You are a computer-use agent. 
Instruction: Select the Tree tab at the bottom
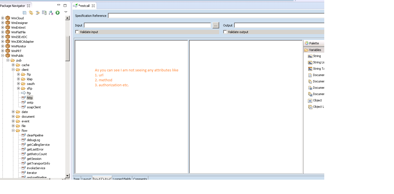coord(76,179)
